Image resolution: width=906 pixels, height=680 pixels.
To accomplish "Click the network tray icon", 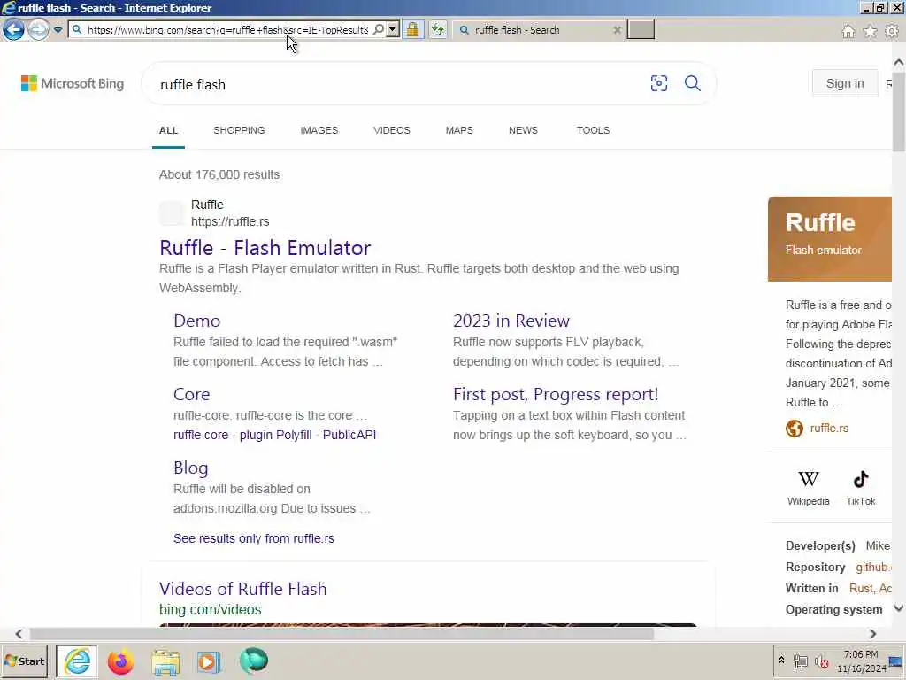I will coord(800,661).
